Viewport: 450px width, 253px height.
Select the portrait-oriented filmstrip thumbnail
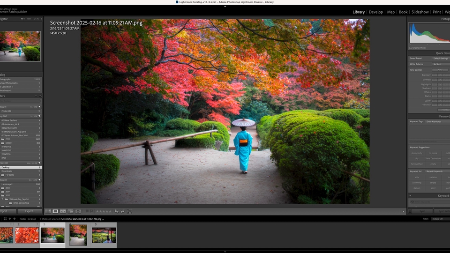(78, 235)
